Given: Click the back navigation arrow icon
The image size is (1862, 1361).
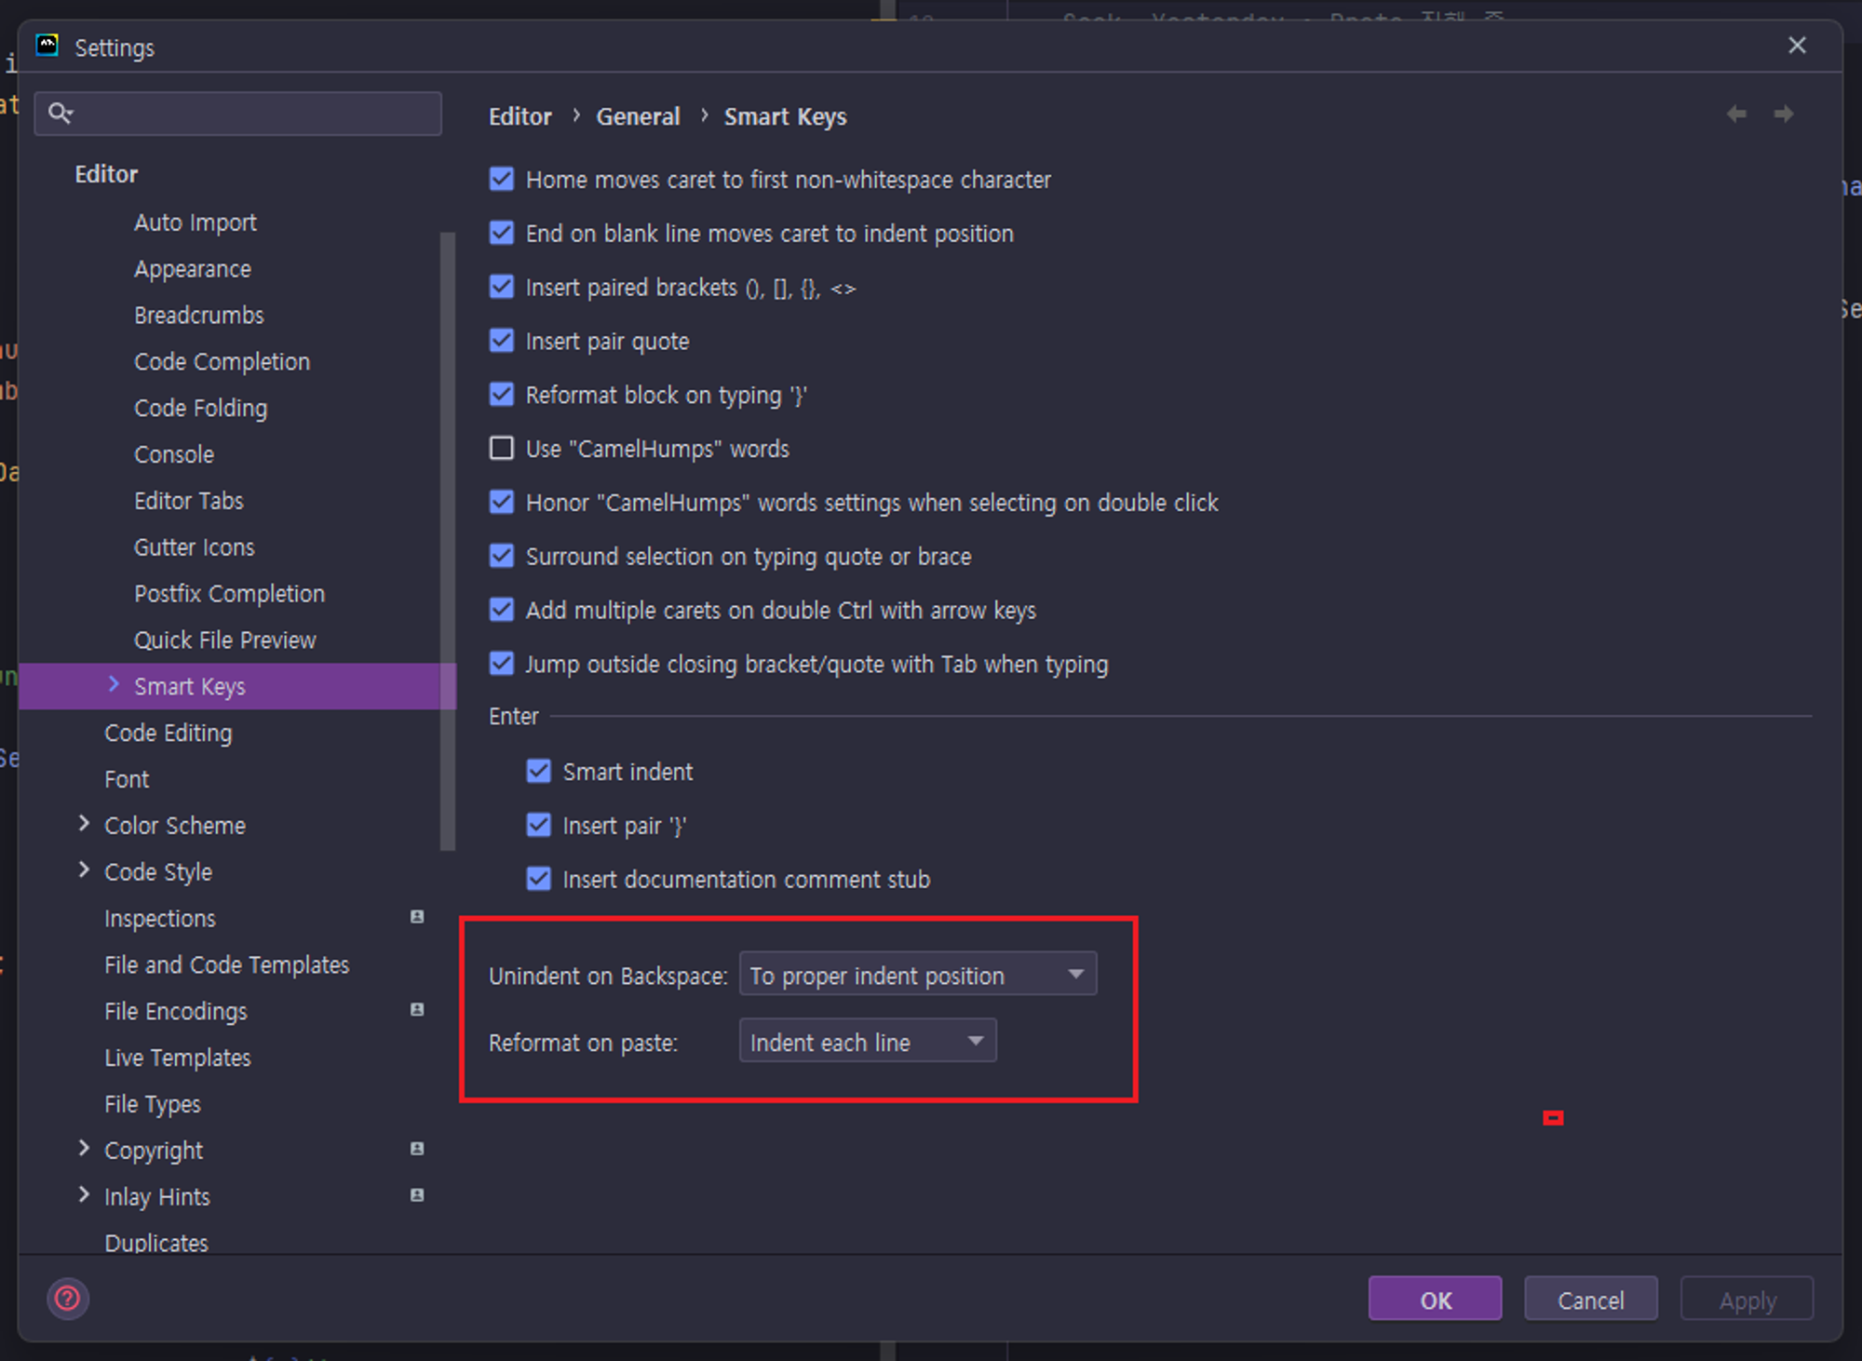Looking at the screenshot, I should point(1736,115).
